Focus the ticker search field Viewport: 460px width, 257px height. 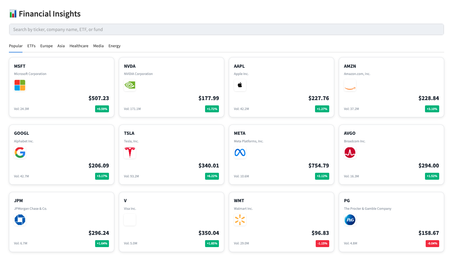pyautogui.click(x=227, y=29)
